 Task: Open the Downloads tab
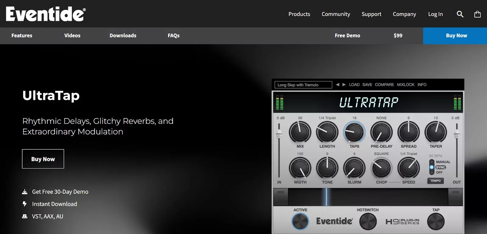click(123, 36)
